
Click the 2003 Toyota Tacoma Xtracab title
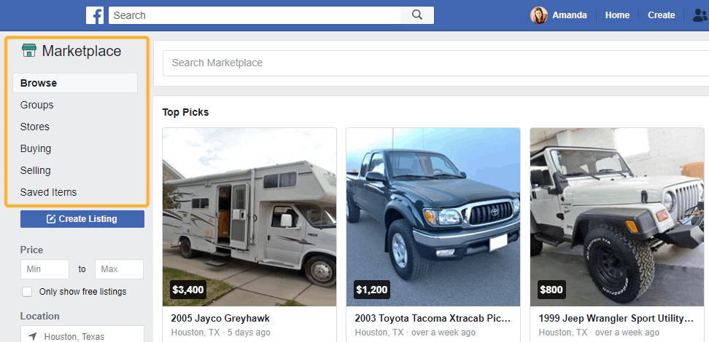coord(433,319)
